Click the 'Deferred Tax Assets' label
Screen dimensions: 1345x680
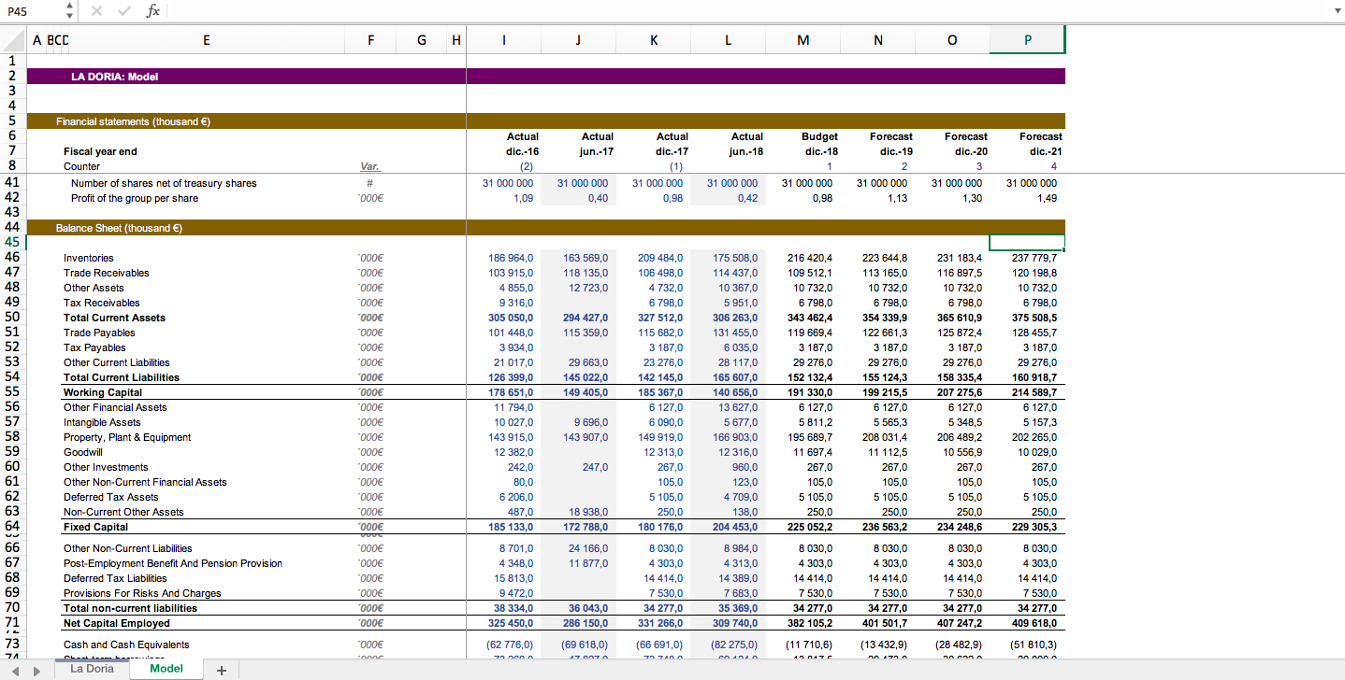111,497
